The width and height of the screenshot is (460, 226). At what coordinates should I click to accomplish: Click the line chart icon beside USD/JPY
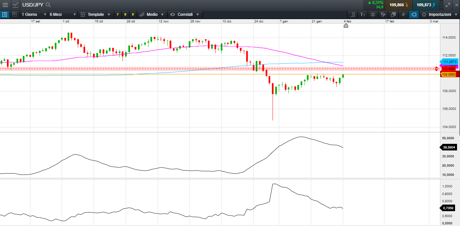[x=16, y=5]
